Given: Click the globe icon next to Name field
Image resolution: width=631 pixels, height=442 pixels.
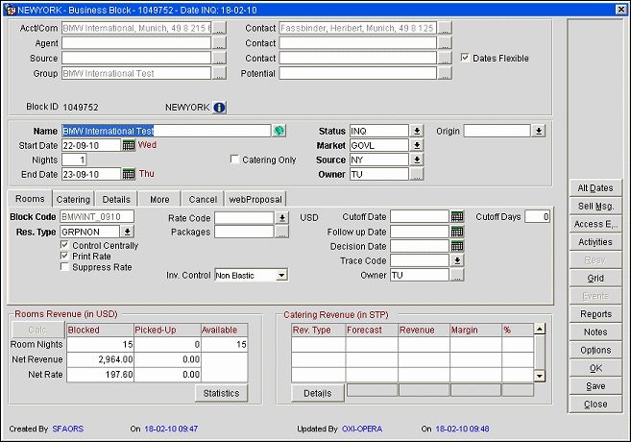Looking at the screenshot, I should [279, 131].
